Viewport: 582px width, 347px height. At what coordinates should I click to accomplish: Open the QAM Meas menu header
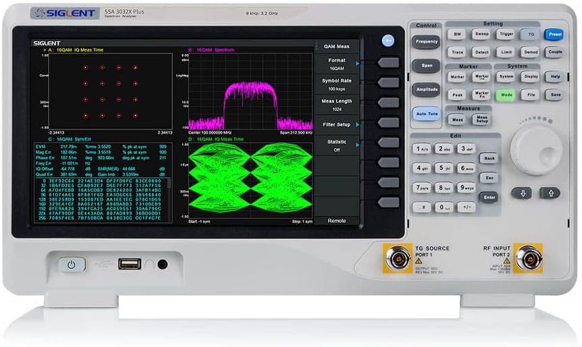click(337, 47)
